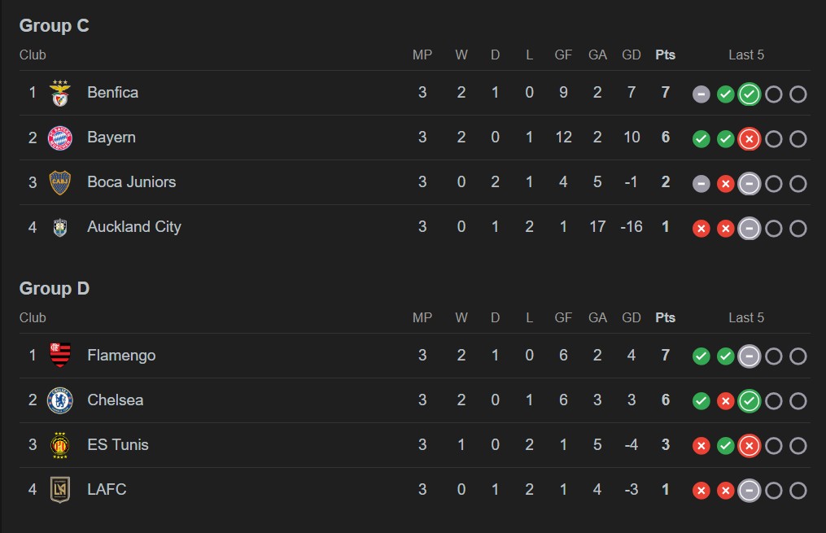Image resolution: width=826 pixels, height=533 pixels.
Task: Click Flamengo's highlighted latest draw indicator
Action: coord(750,356)
